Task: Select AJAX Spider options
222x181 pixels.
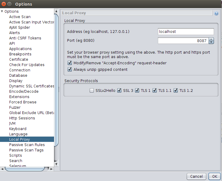Action: 20,28
